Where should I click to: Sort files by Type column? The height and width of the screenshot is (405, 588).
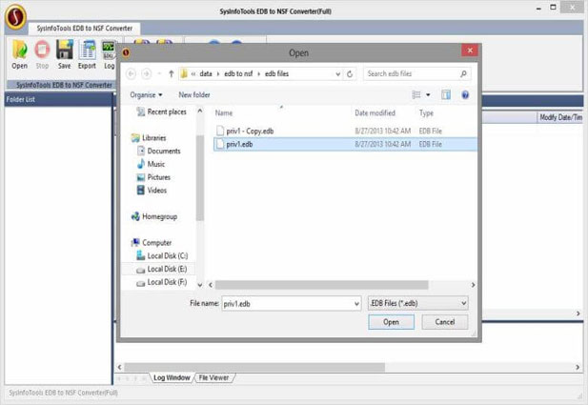click(426, 112)
